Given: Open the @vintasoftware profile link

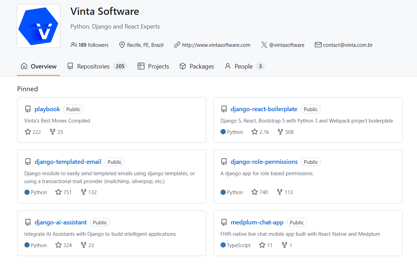Looking at the screenshot, I should pyautogui.click(x=287, y=45).
